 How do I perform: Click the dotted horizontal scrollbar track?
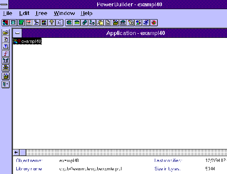pos(126,152)
